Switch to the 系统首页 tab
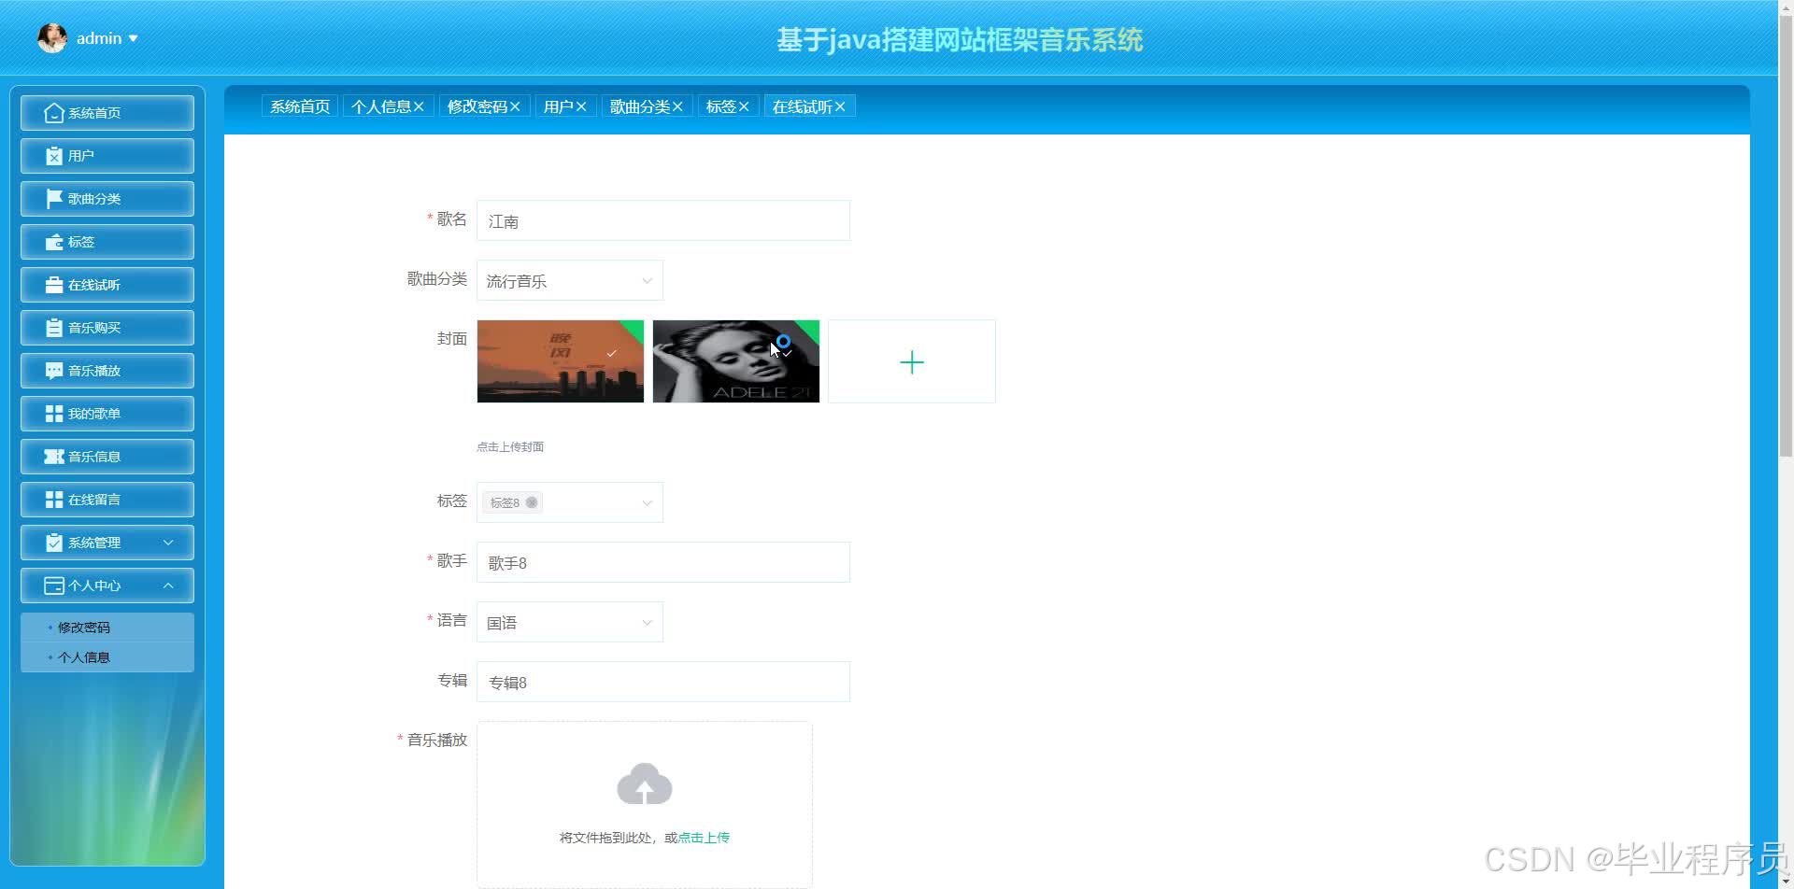 click(x=300, y=106)
